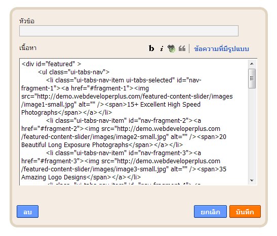Save changes with the บันทึก button
This screenshot has height=236, width=277.
point(245,212)
